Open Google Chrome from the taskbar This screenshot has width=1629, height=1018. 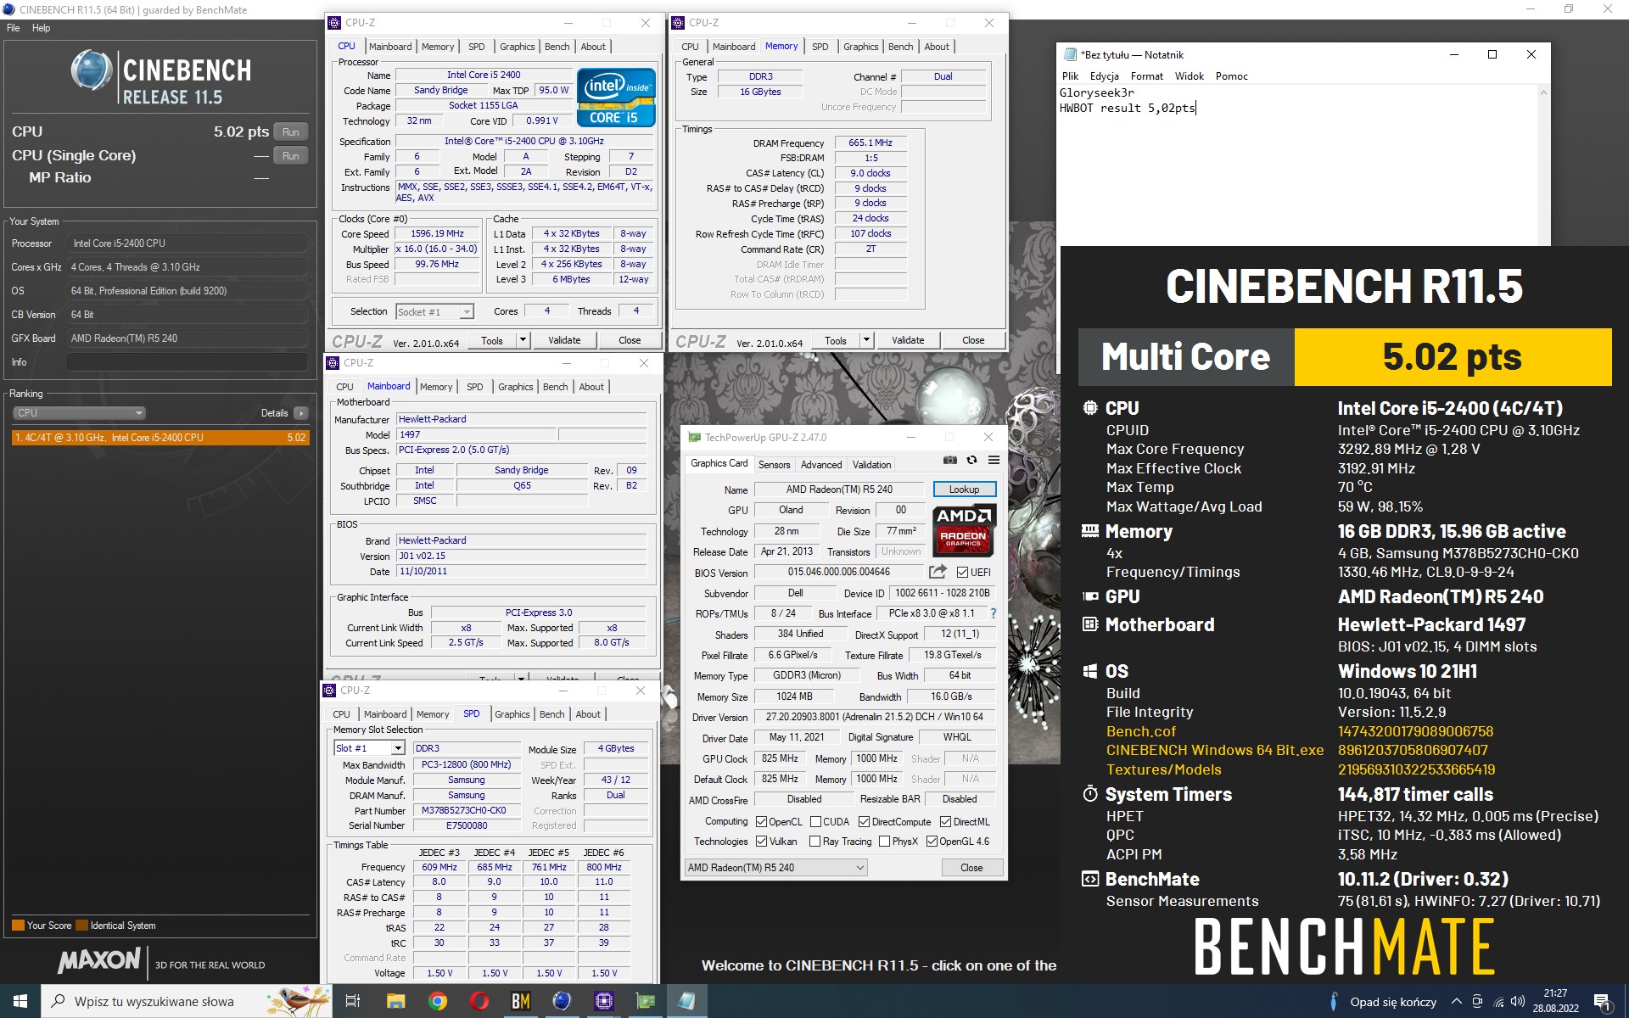[x=438, y=1001]
